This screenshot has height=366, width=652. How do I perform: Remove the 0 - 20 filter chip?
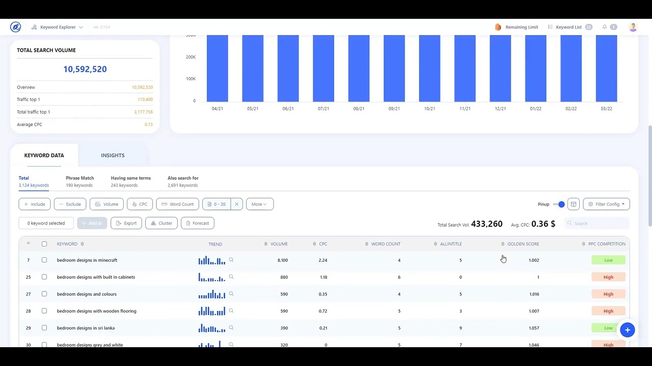click(236, 204)
